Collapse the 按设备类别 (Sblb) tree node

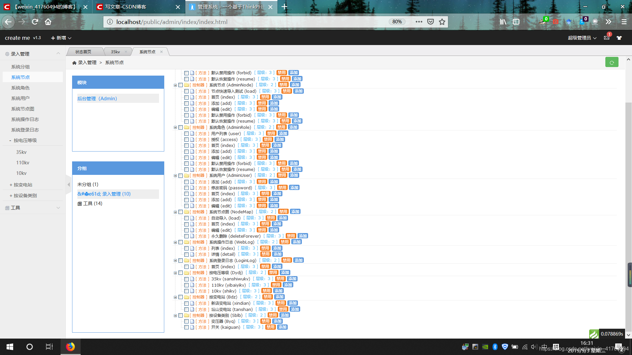pyautogui.click(x=175, y=316)
